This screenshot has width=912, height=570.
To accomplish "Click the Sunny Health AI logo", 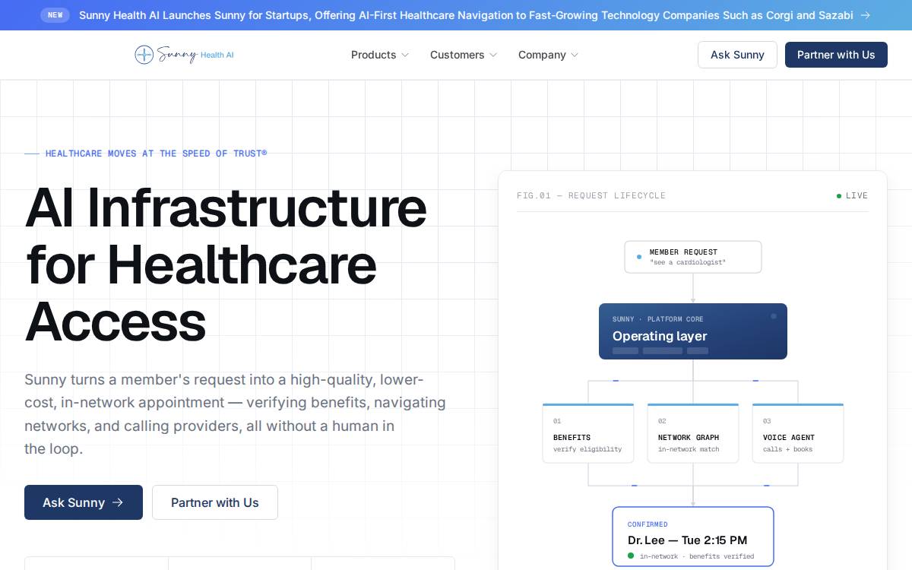I will click(x=184, y=55).
